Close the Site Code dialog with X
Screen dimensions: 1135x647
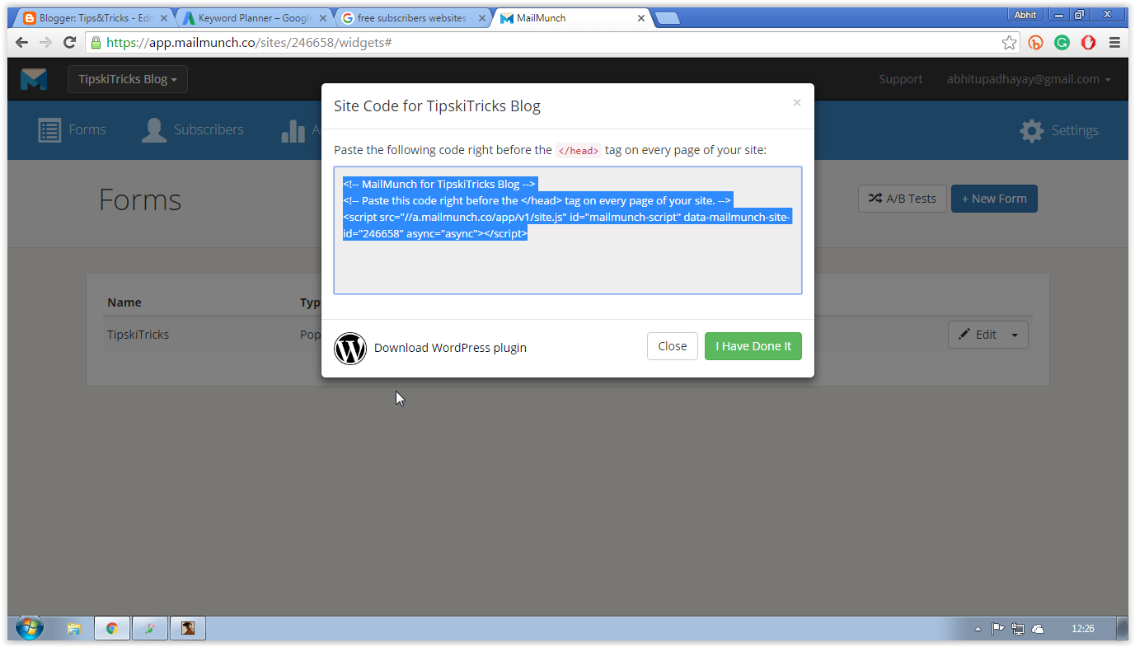796,103
